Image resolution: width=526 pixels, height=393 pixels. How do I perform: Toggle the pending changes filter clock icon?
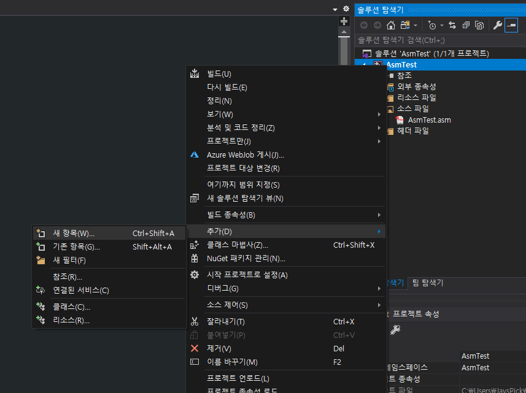[x=433, y=25]
